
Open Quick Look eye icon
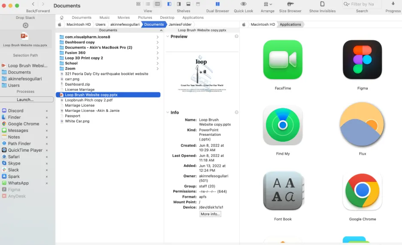click(243, 4)
